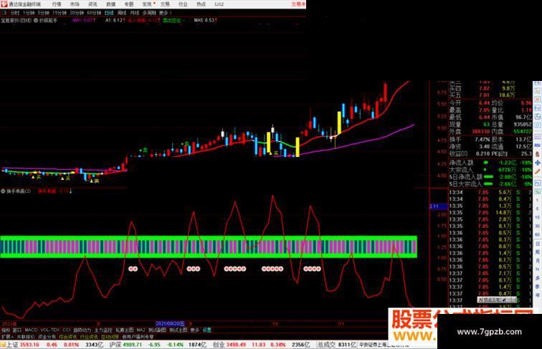Select the 测试副图 indicator tab
This screenshot has height=349, width=542.
[157, 330]
